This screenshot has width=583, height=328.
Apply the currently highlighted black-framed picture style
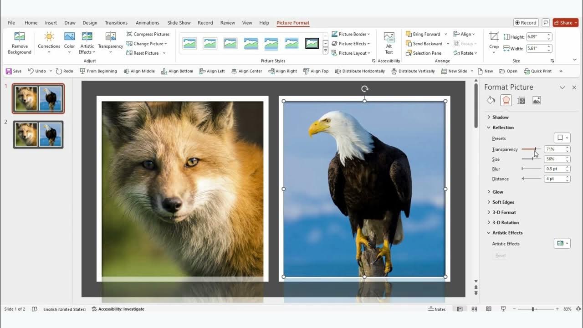click(312, 43)
